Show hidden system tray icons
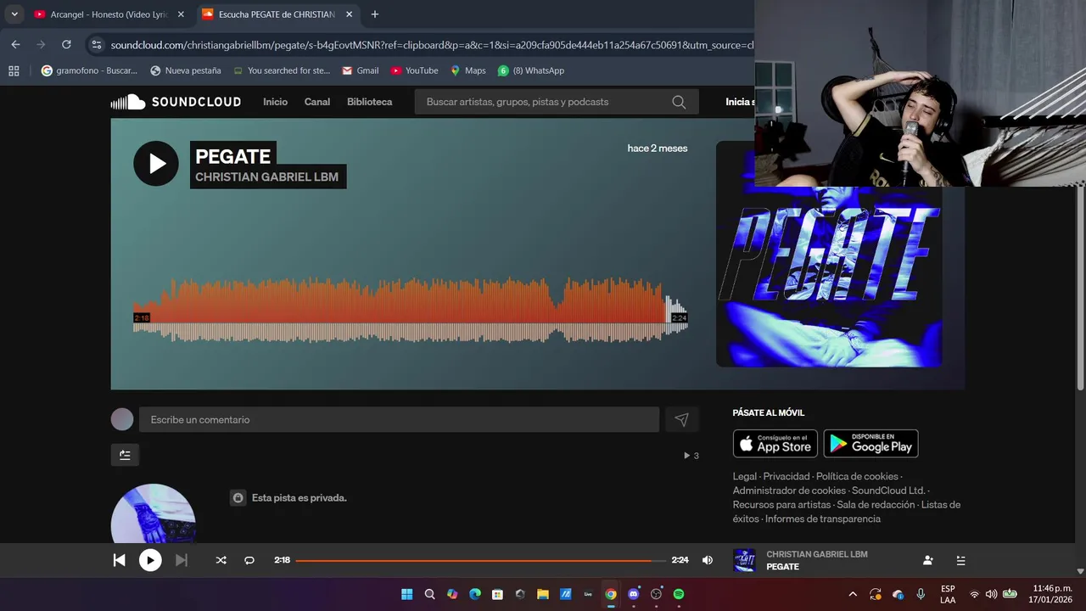Screen dimensions: 1086x611 pos(853,594)
